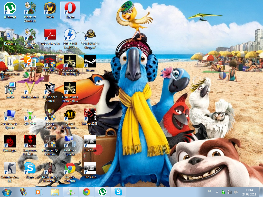Select the ICCup Launcher desktop shortcut
The width and height of the screenshot is (263, 197).
click(50, 119)
